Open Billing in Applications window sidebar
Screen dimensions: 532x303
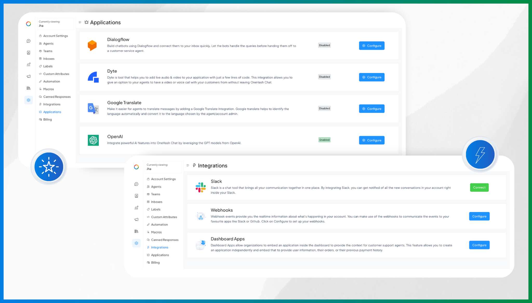click(45, 120)
